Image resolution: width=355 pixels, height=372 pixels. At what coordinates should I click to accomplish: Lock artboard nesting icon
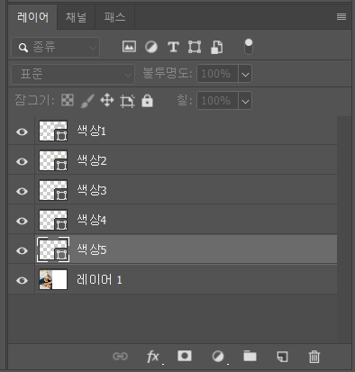tap(127, 101)
